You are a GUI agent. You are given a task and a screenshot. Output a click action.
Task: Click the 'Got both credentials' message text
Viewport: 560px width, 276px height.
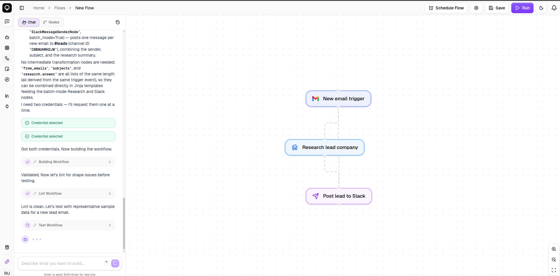click(x=66, y=149)
